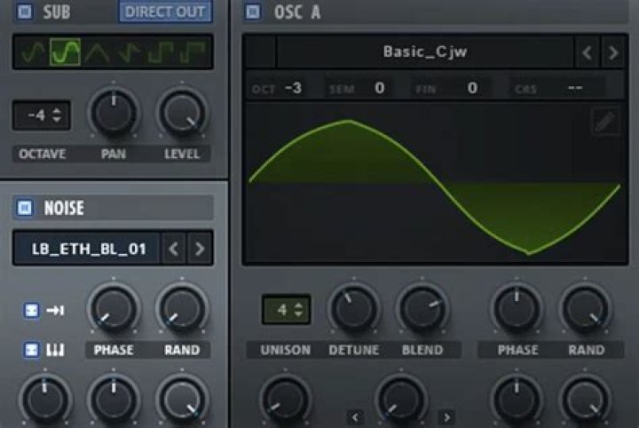Click the OSC A green waveform display
Screen dimensions: 639x428
click(435, 184)
